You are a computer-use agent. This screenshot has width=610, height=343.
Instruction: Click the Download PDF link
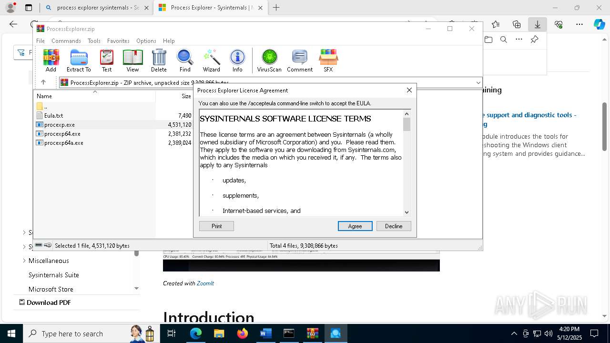tap(45, 303)
